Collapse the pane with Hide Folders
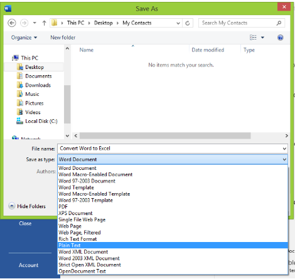Screen dimensions: 295x279 tap(27, 206)
